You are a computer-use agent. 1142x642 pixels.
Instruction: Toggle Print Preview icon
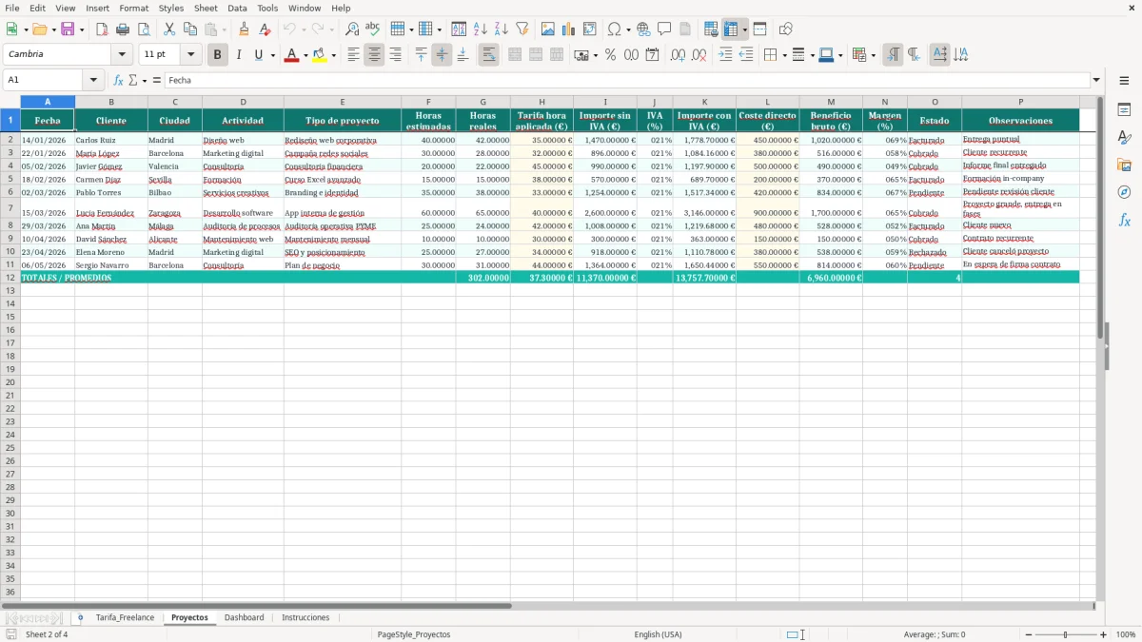point(144,29)
